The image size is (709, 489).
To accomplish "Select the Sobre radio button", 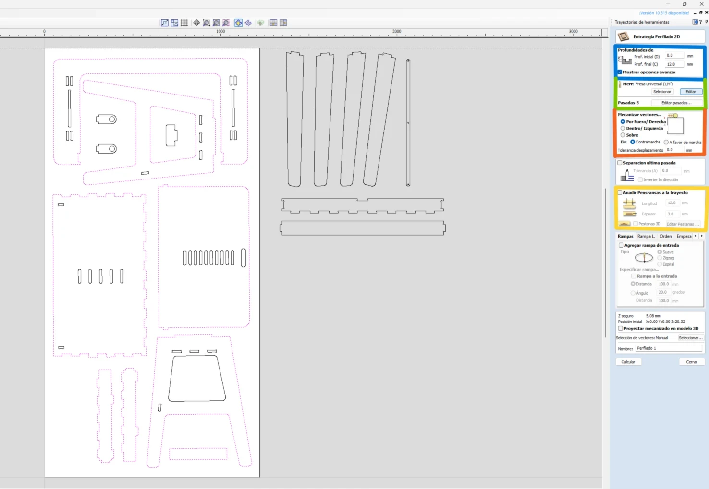I will [623, 135].
